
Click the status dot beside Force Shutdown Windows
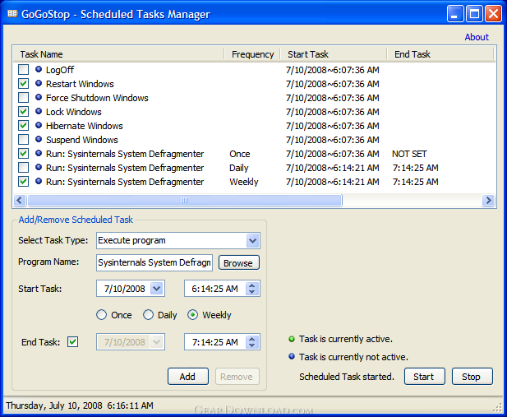[x=39, y=97]
